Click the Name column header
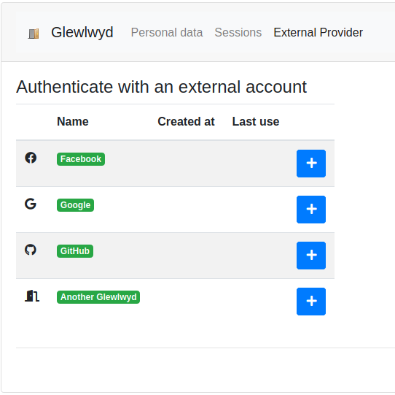Screen dimensions: 395x395 [x=73, y=122]
